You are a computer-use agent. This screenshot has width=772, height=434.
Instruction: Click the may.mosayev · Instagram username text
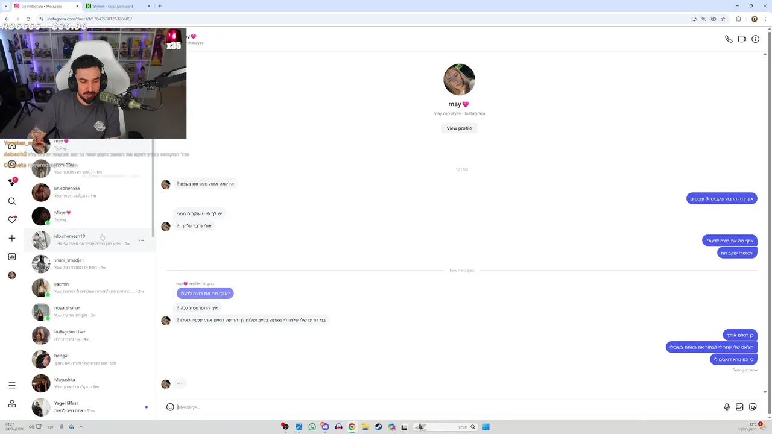pos(459,113)
